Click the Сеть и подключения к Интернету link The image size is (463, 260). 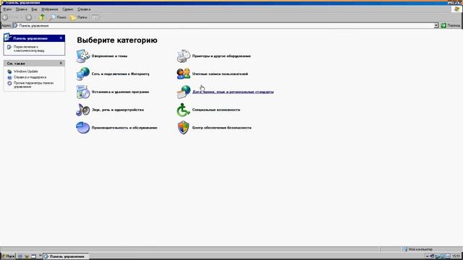point(121,74)
